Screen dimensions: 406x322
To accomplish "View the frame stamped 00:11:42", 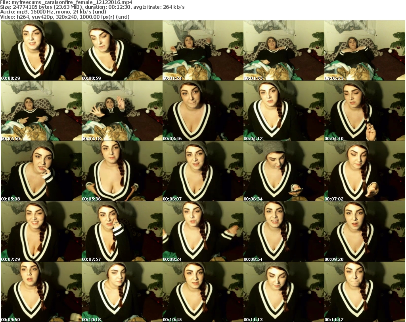I will pos(365,292).
